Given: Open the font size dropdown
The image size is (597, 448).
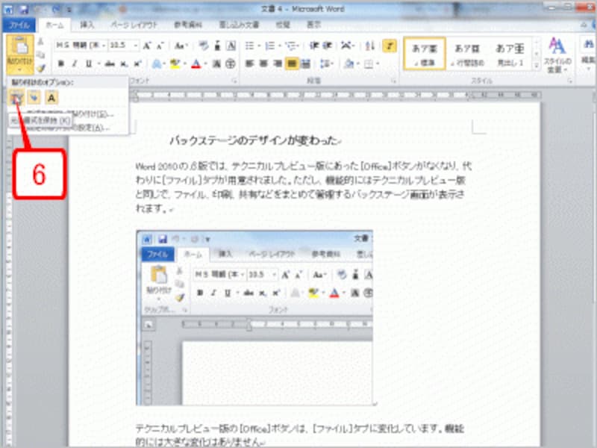Looking at the screenshot, I should 135,43.
